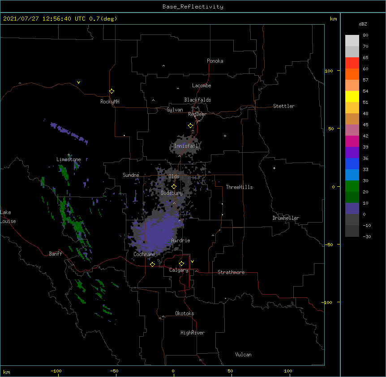Click the Base_Reflectivity title text
The height and width of the screenshot is (377, 386).
[193, 7]
